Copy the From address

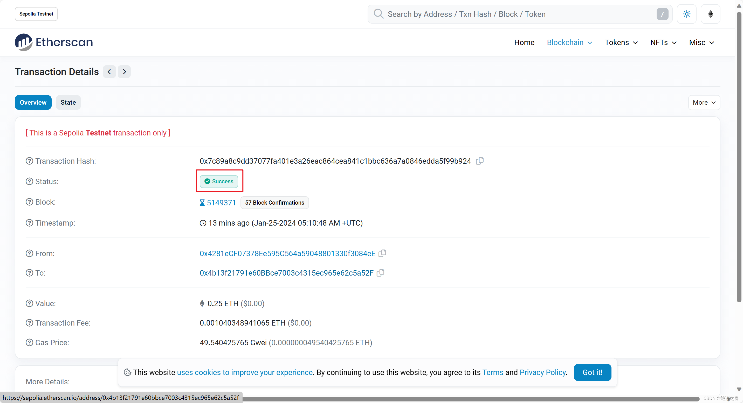[382, 253]
